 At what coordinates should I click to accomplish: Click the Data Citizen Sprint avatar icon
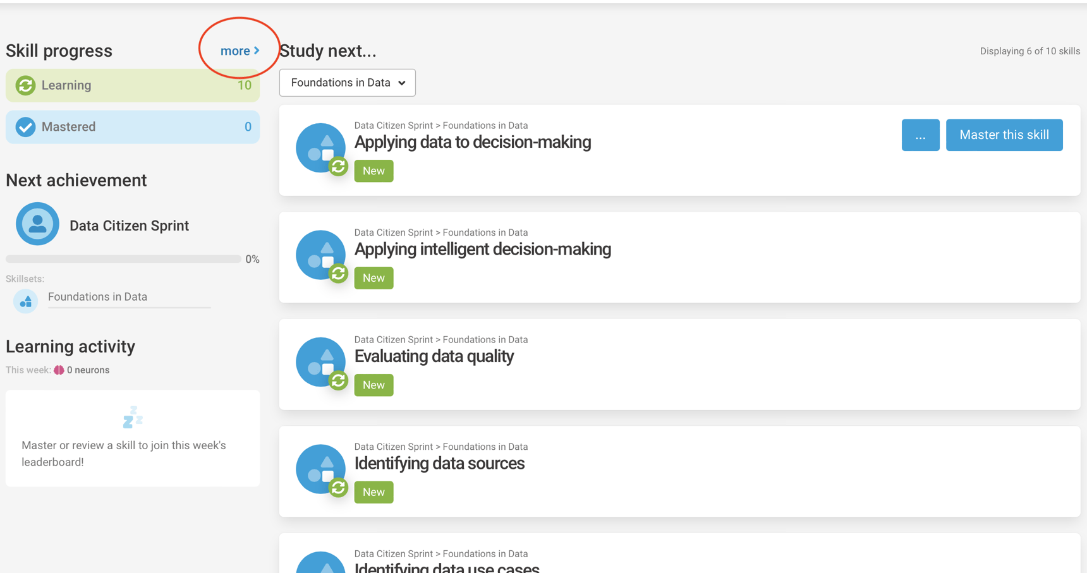pyautogui.click(x=37, y=224)
